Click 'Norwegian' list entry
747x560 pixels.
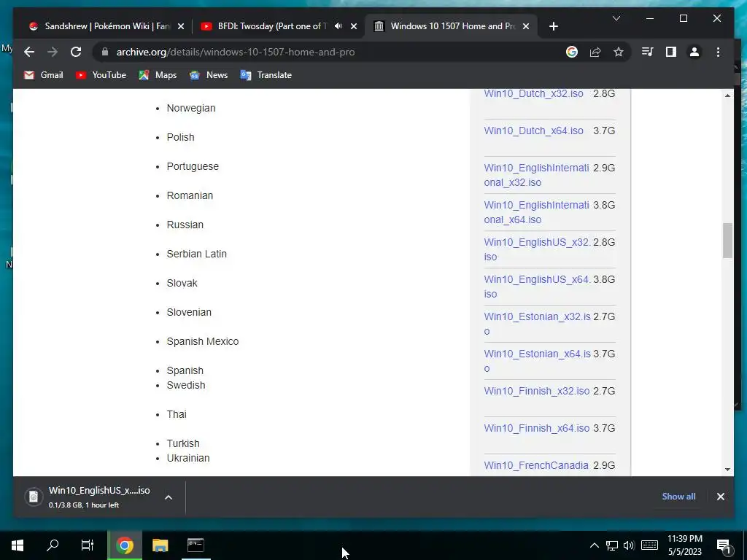click(191, 108)
